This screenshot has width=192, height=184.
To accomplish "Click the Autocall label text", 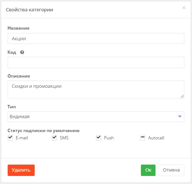I will pos(156,138).
